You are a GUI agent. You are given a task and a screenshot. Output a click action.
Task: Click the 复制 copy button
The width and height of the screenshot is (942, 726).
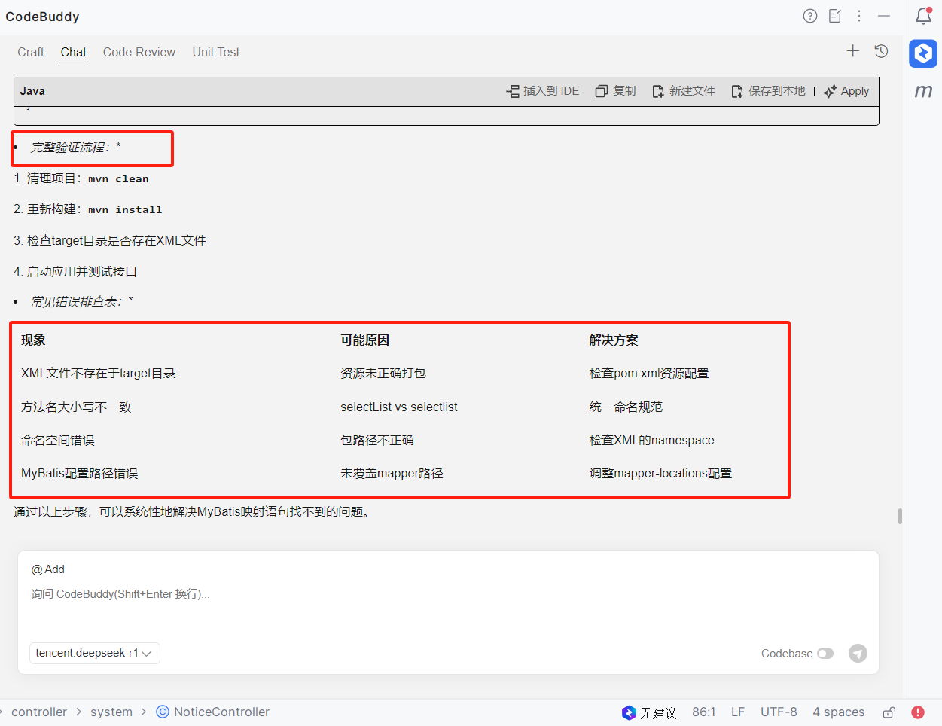(615, 91)
